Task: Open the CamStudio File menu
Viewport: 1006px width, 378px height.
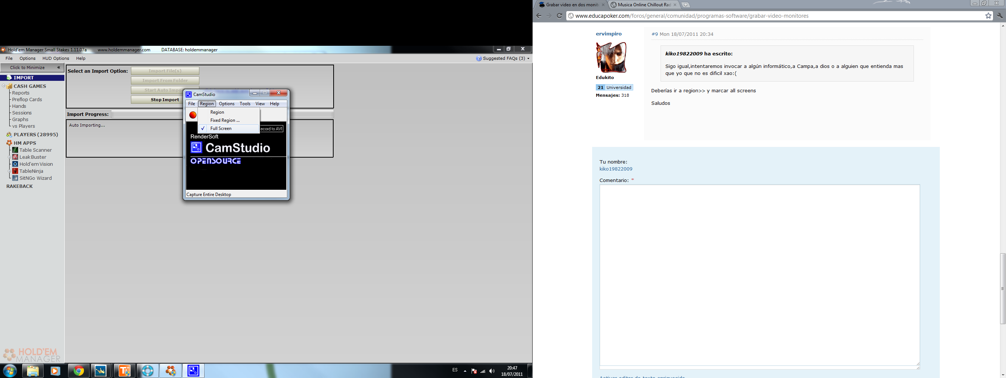Action: click(x=191, y=104)
